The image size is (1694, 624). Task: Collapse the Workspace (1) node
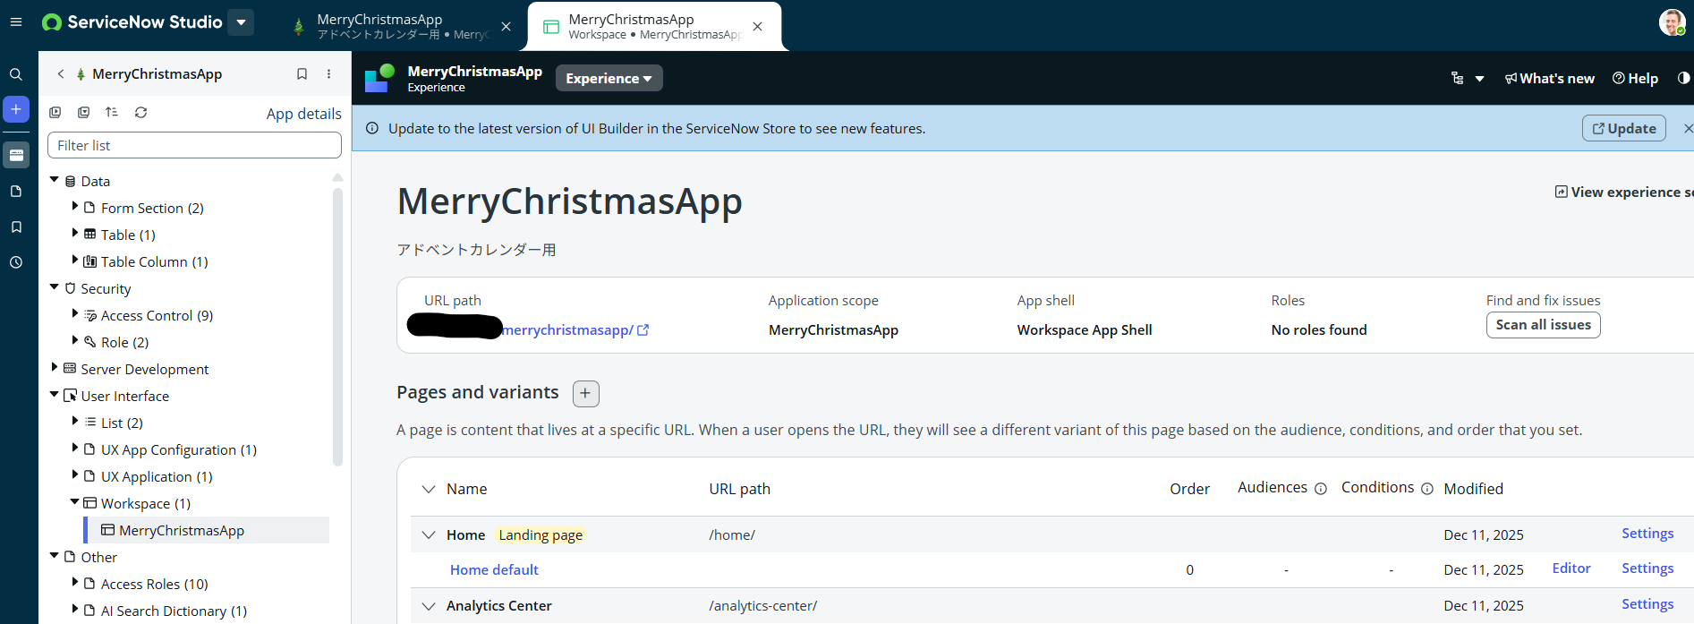(74, 502)
